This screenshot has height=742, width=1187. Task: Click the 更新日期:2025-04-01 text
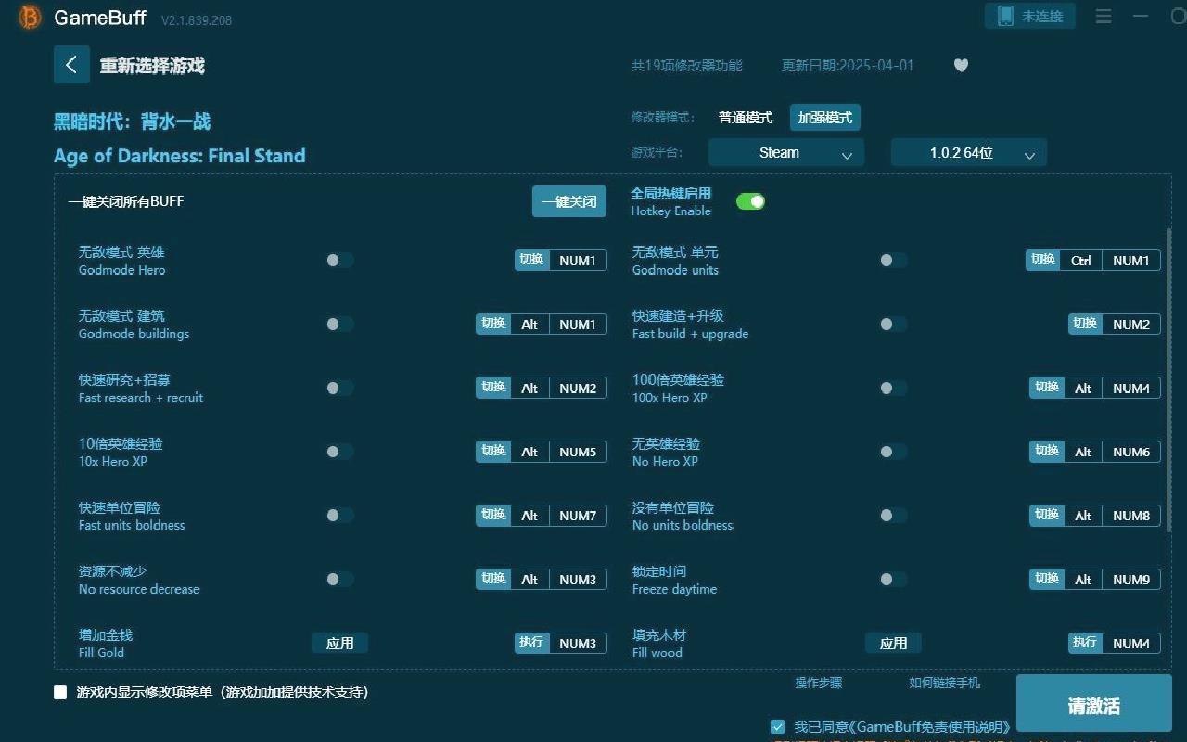(848, 66)
